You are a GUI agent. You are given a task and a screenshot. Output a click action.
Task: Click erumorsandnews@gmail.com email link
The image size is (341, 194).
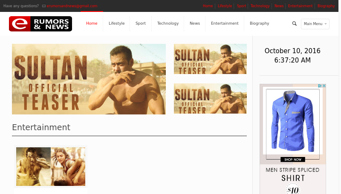pos(72,6)
